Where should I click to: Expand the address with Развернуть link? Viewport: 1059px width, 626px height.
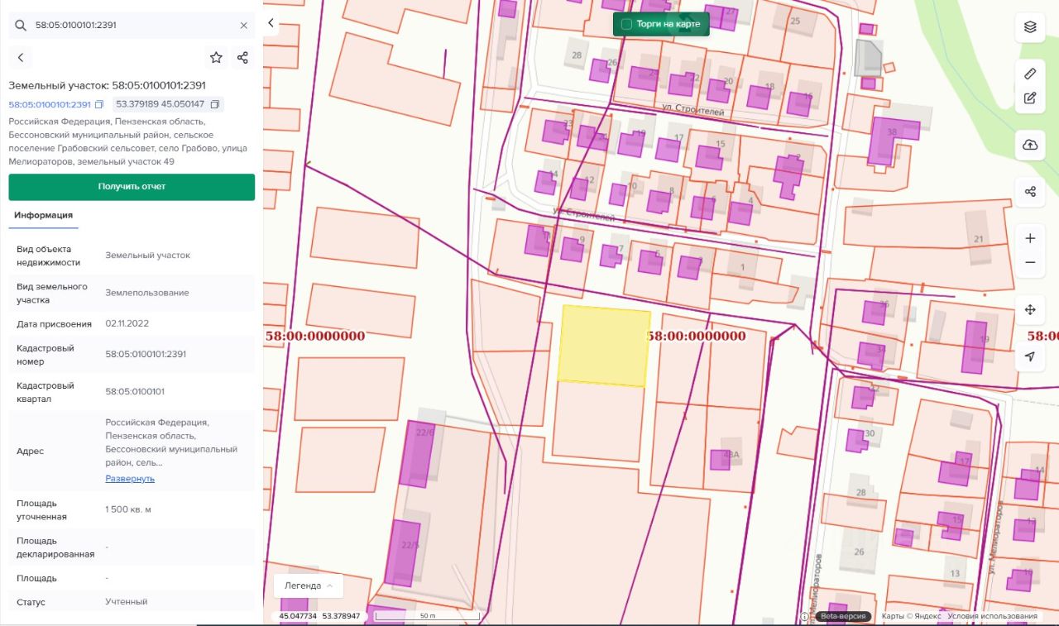pyautogui.click(x=130, y=478)
